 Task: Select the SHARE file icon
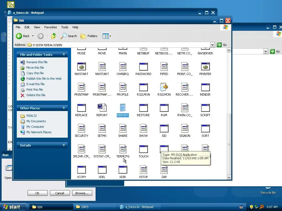[x=123, y=129]
